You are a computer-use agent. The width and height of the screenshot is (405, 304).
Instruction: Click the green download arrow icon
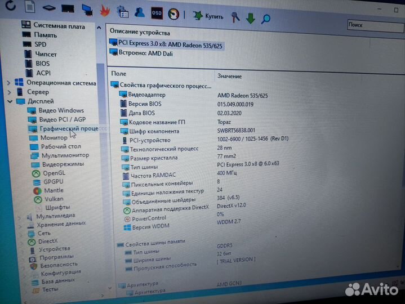(251, 19)
